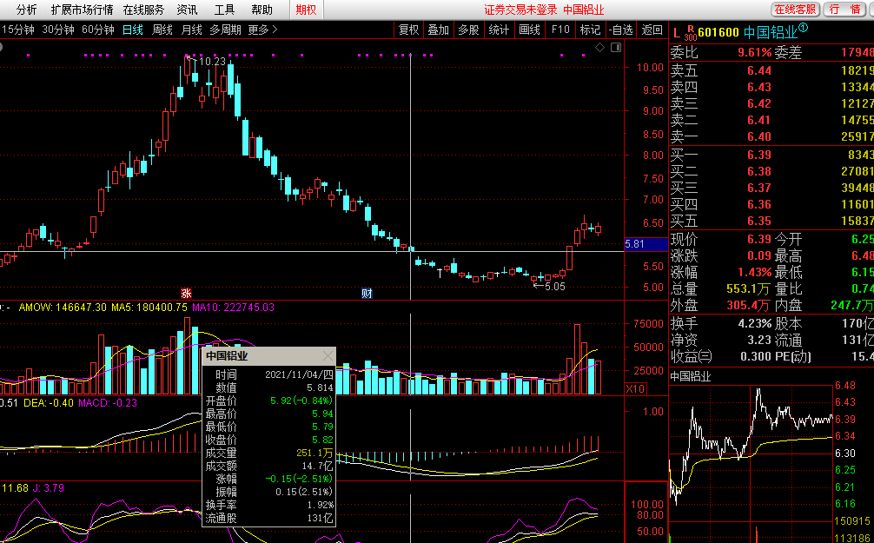The image size is (874, 543).
Task: Click the 返回 back button
Action: coord(652,30)
